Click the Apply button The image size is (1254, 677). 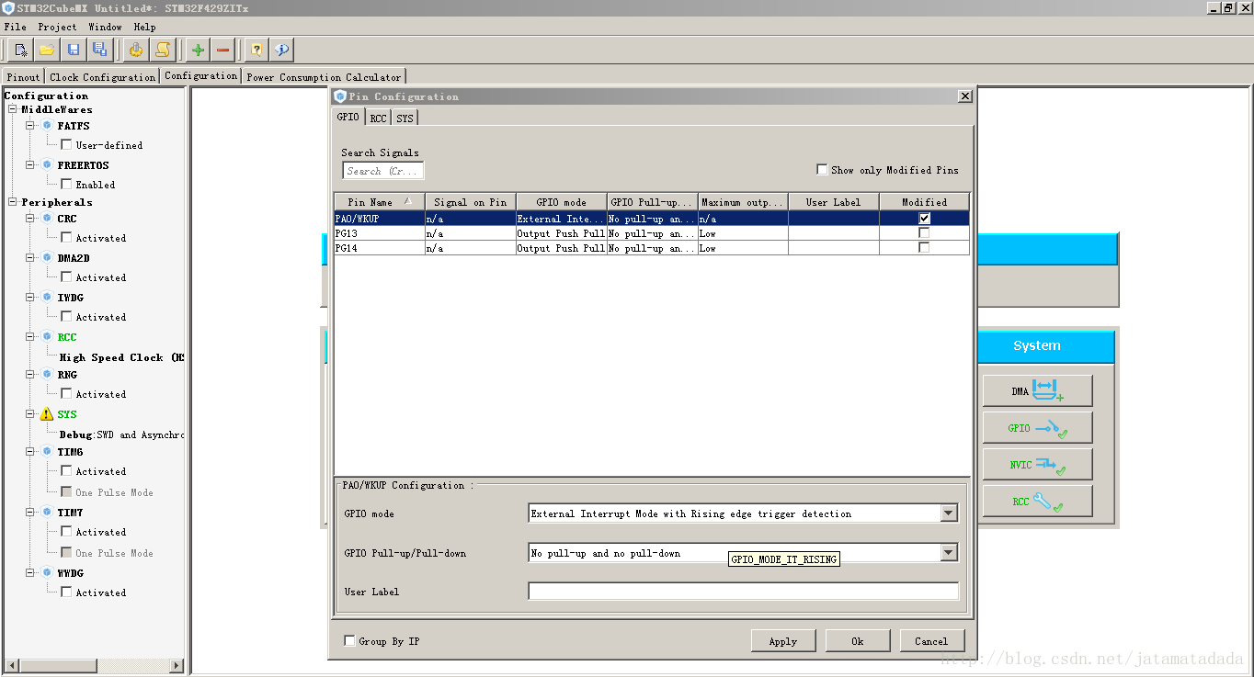[783, 641]
